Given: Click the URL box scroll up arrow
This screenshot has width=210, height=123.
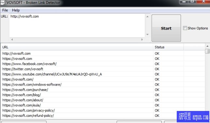Looking at the screenshot, I should coord(147,17).
